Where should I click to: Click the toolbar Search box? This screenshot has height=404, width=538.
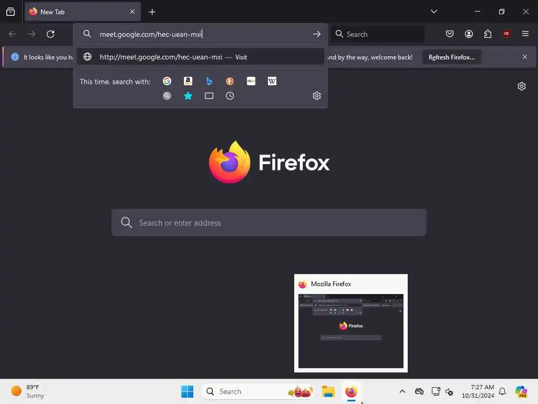(x=378, y=34)
